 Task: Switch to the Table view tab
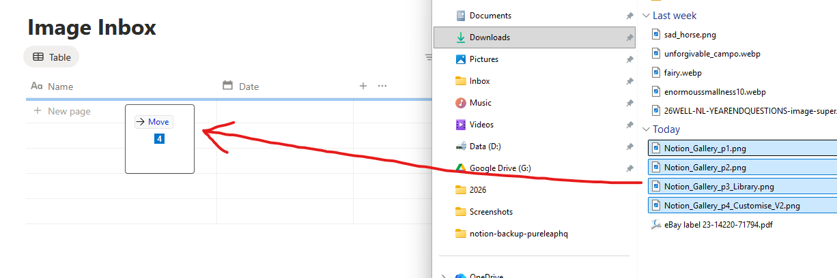(x=52, y=57)
